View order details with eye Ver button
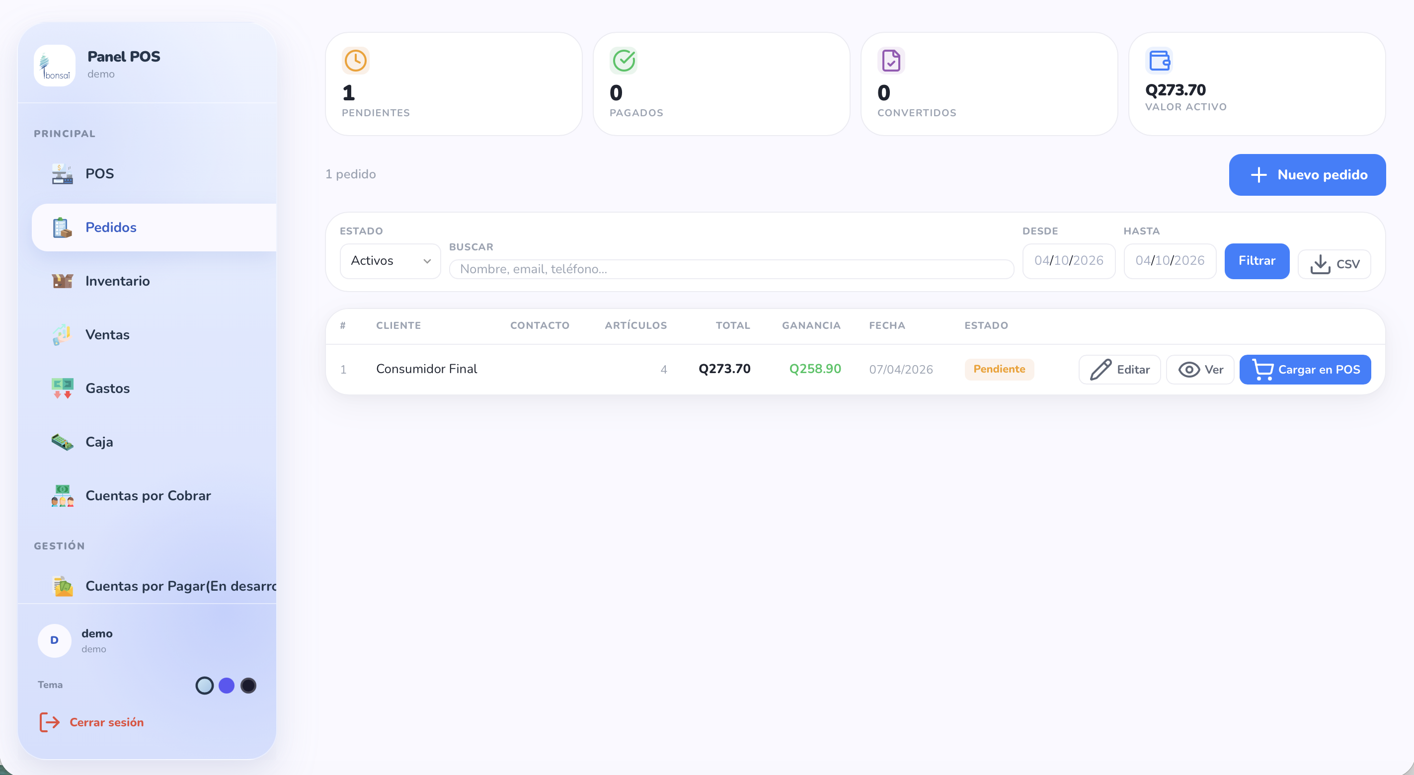 (1200, 370)
